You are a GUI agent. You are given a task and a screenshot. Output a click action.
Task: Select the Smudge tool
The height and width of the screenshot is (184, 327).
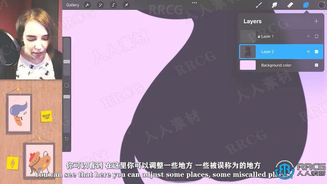pyautogui.click(x=275, y=5)
